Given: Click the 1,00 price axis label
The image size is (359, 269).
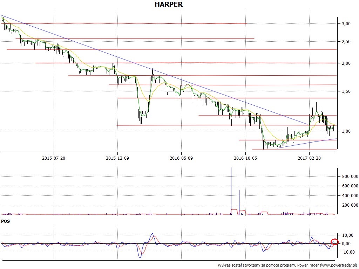Looking at the screenshot, I should [x=346, y=131].
